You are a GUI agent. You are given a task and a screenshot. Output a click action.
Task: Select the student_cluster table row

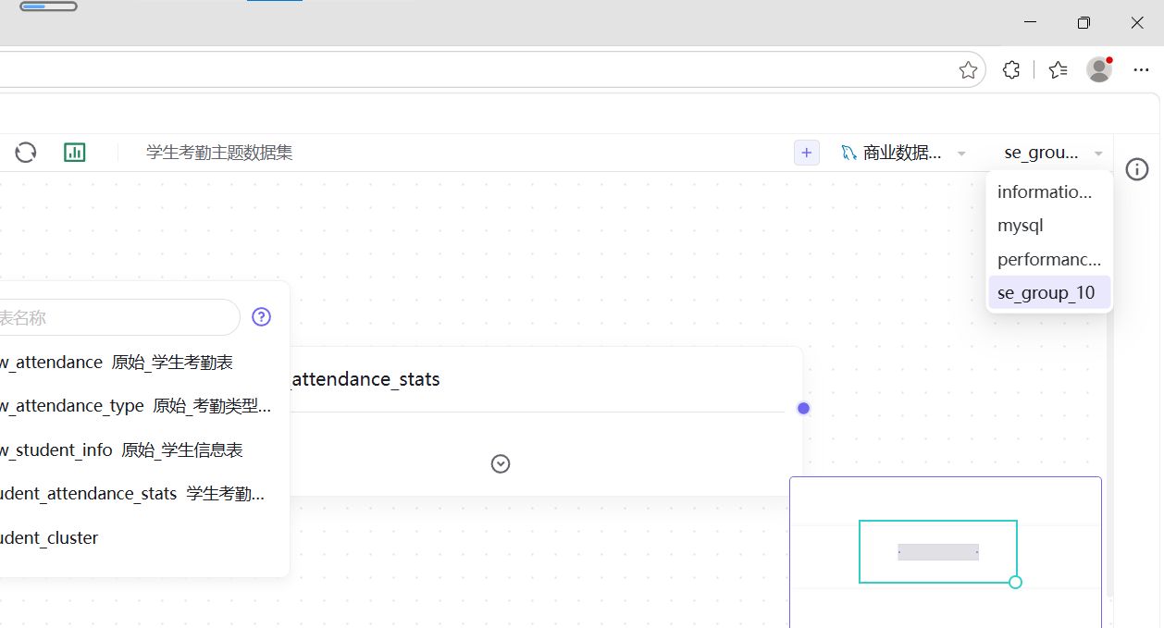143,538
